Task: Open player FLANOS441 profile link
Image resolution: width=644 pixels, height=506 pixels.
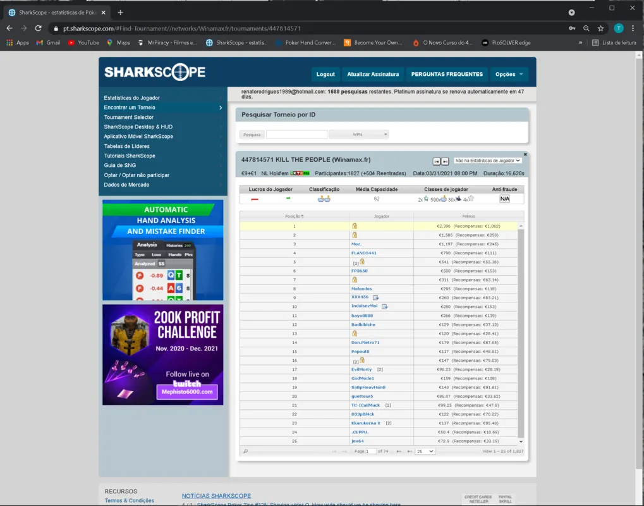Action: pyautogui.click(x=364, y=253)
